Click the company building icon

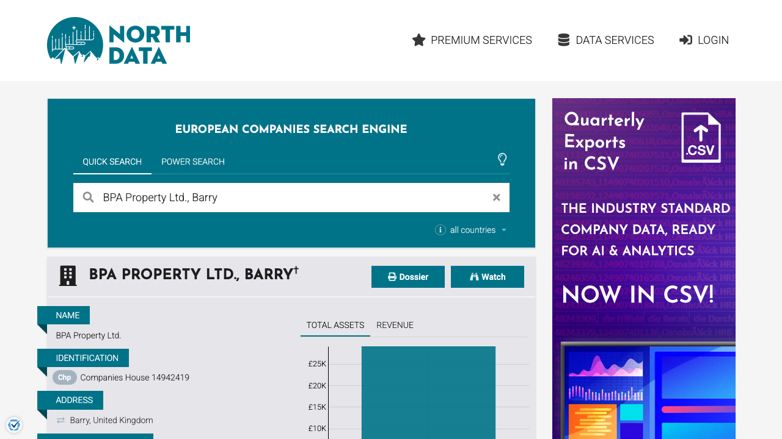pos(68,276)
